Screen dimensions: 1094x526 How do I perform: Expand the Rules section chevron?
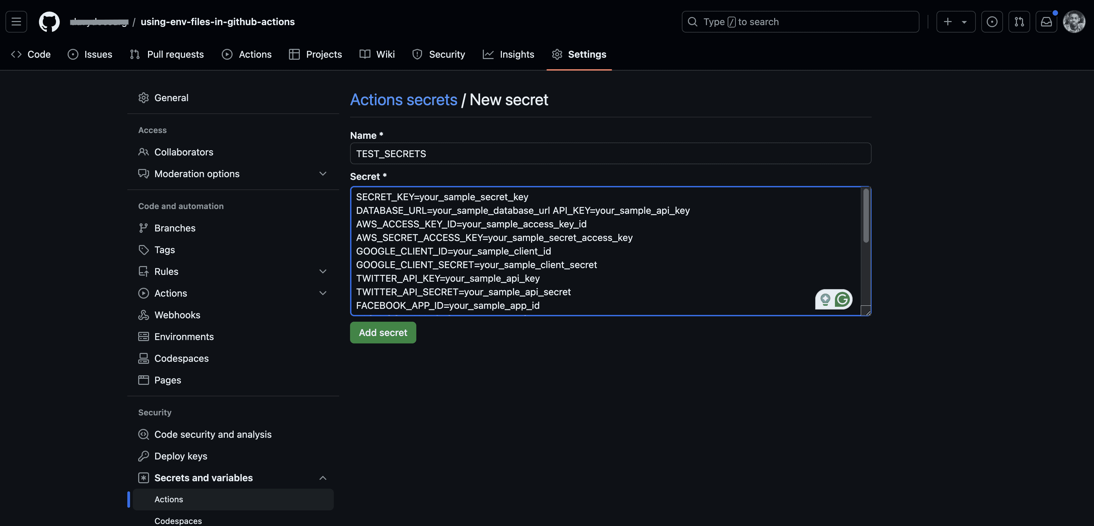click(x=323, y=271)
